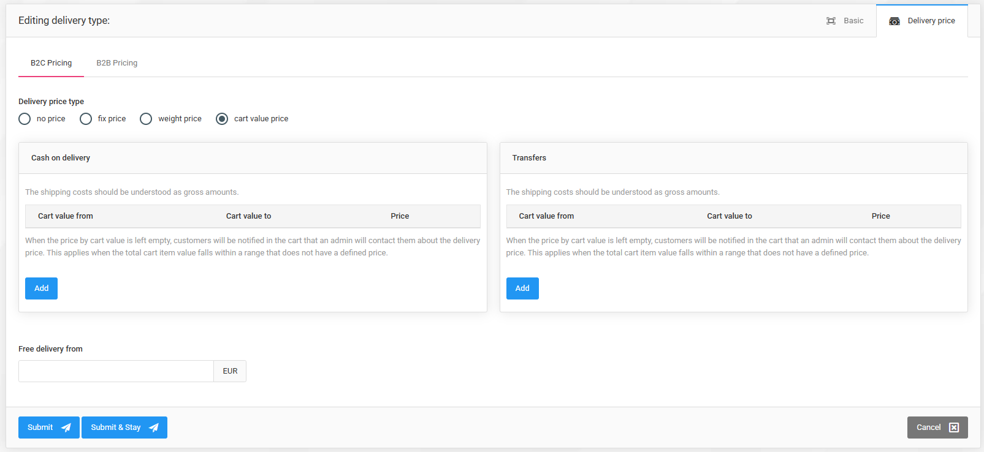984x452 pixels.
Task: Go to the Basic tab
Action: tap(845, 21)
